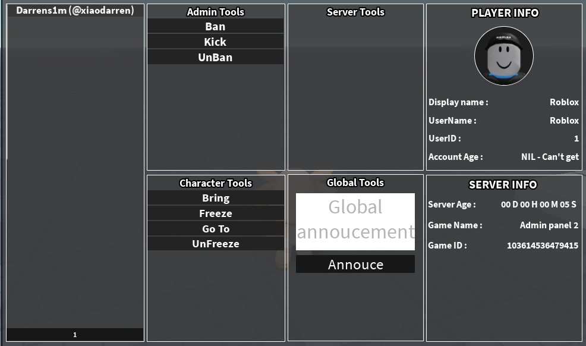Select the Go To action
This screenshot has width=586, height=346.
point(215,228)
